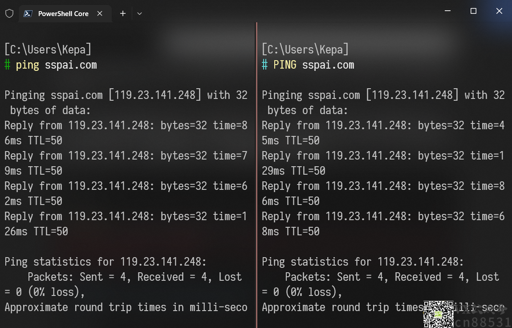Click the shield icon in the title bar
This screenshot has height=328, width=512.
tap(9, 13)
